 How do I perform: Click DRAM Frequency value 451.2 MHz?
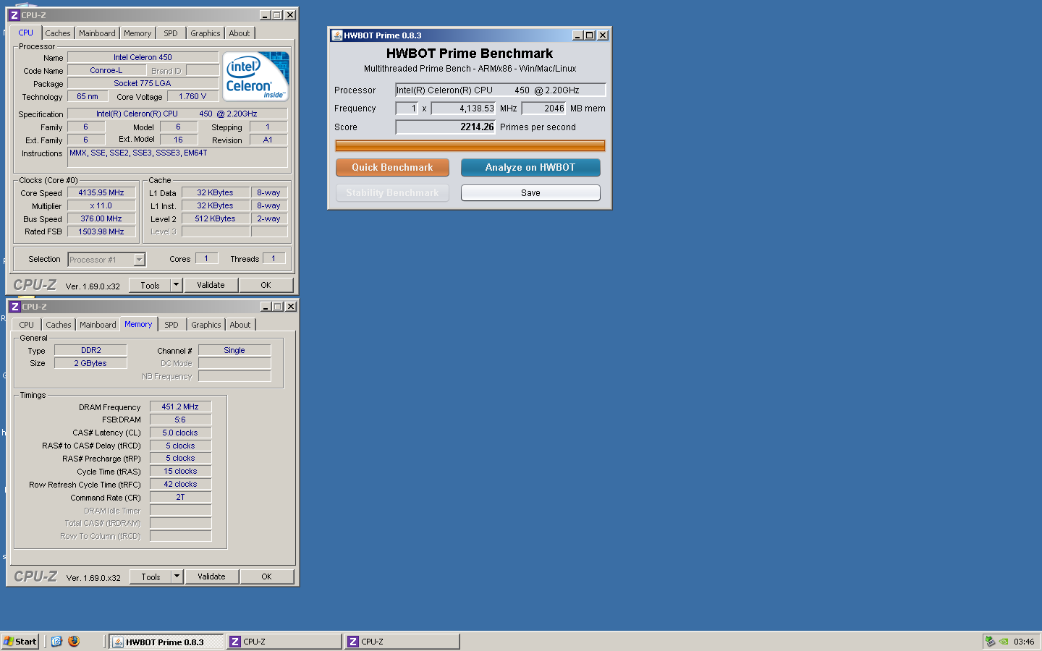(x=180, y=407)
